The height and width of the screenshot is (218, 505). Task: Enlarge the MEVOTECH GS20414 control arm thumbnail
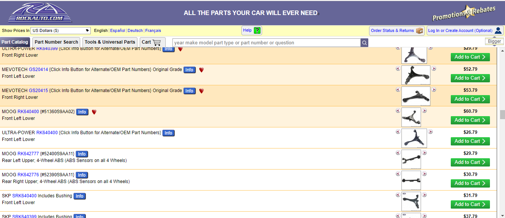[x=416, y=75]
